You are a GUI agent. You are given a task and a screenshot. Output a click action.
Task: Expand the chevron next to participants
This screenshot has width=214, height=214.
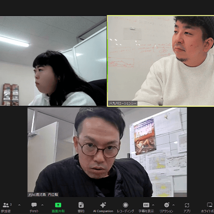click(x=19, y=205)
